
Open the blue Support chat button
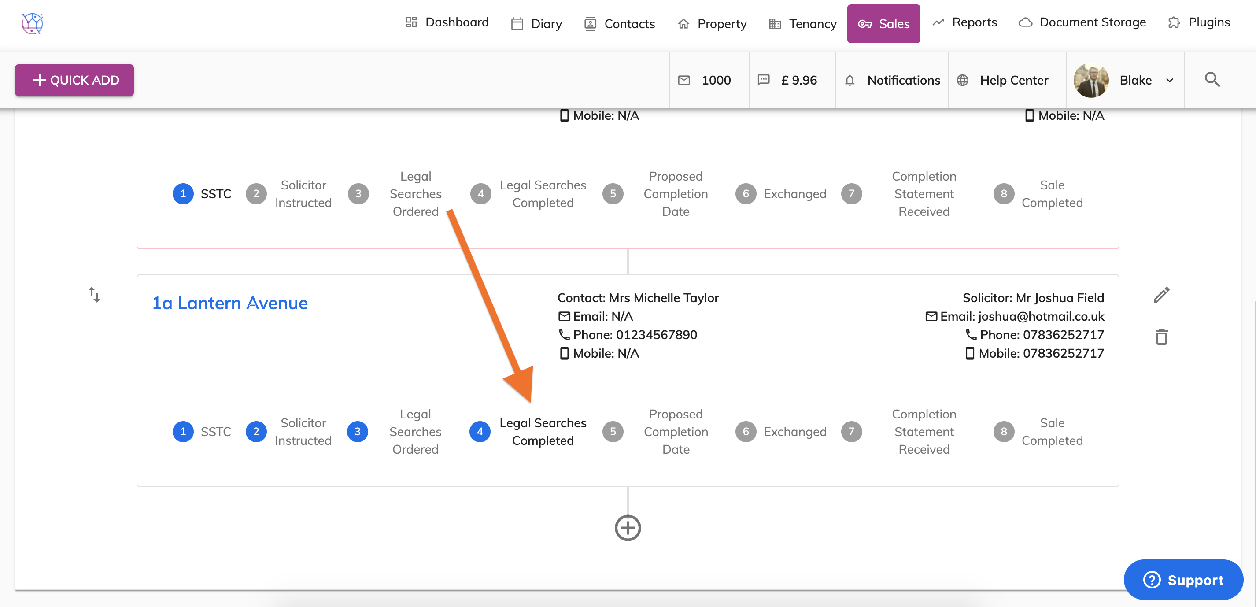point(1183,580)
